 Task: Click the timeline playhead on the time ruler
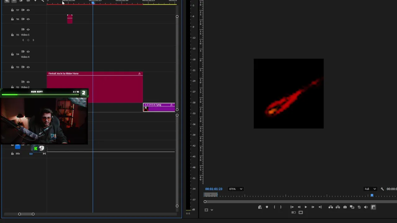(x=93, y=2)
